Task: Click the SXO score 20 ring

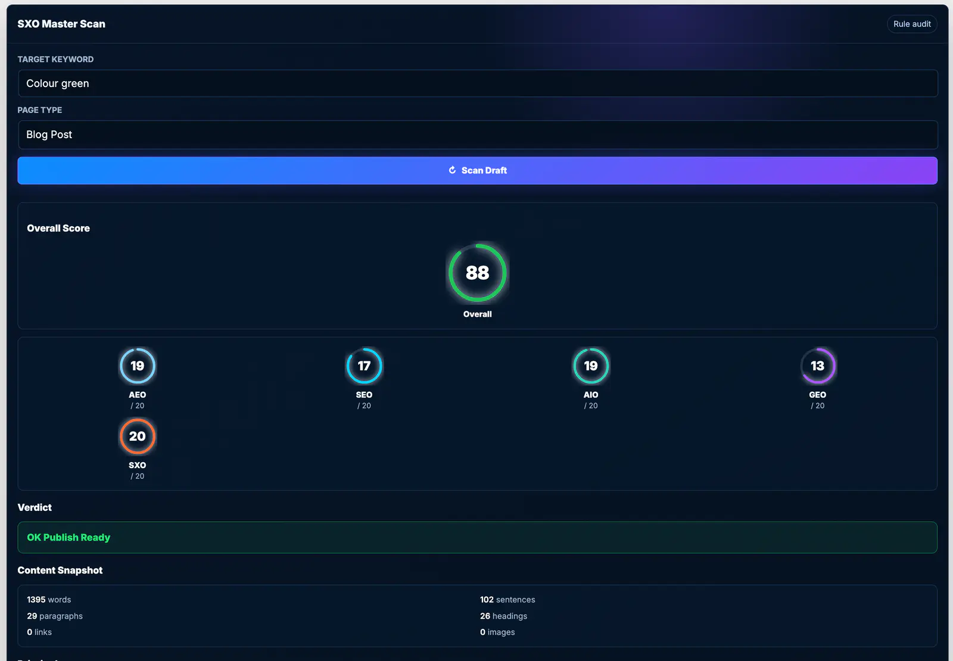Action: pyautogui.click(x=138, y=436)
